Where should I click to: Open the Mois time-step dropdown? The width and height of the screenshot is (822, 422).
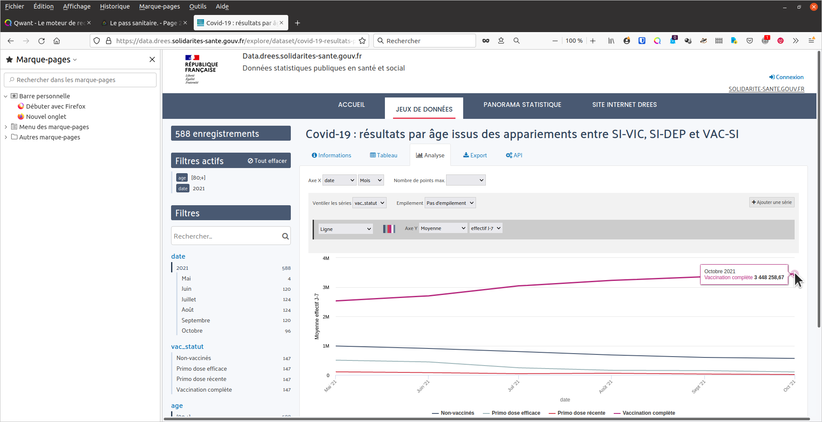tap(371, 180)
